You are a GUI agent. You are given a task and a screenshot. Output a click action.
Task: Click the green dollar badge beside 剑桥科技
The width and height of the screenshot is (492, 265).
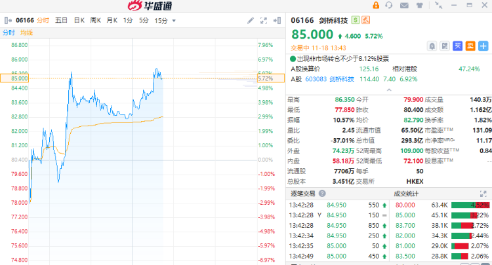click(x=355, y=20)
